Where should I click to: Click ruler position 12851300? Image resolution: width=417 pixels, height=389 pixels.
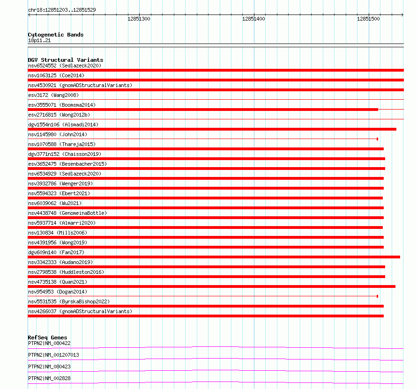(x=139, y=19)
